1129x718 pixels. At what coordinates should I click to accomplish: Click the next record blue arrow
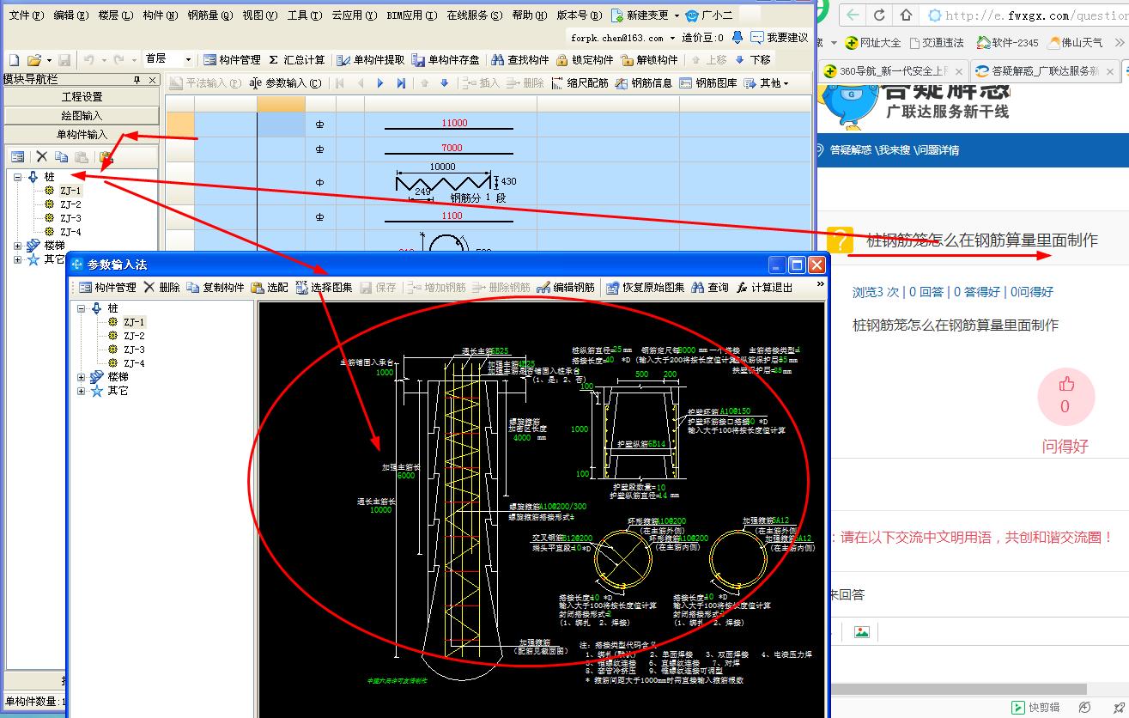coord(380,83)
